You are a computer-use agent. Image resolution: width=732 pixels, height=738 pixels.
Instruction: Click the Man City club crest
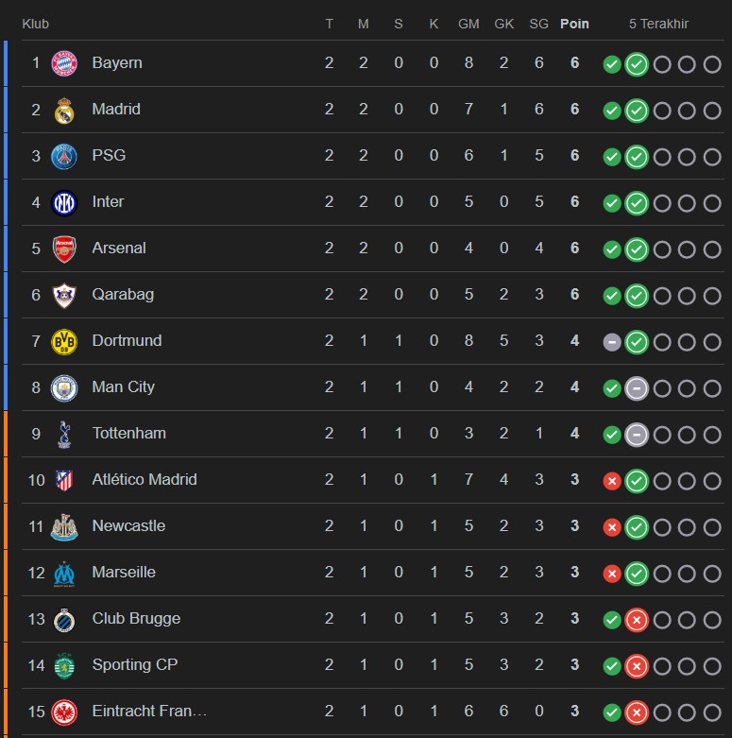point(64,387)
